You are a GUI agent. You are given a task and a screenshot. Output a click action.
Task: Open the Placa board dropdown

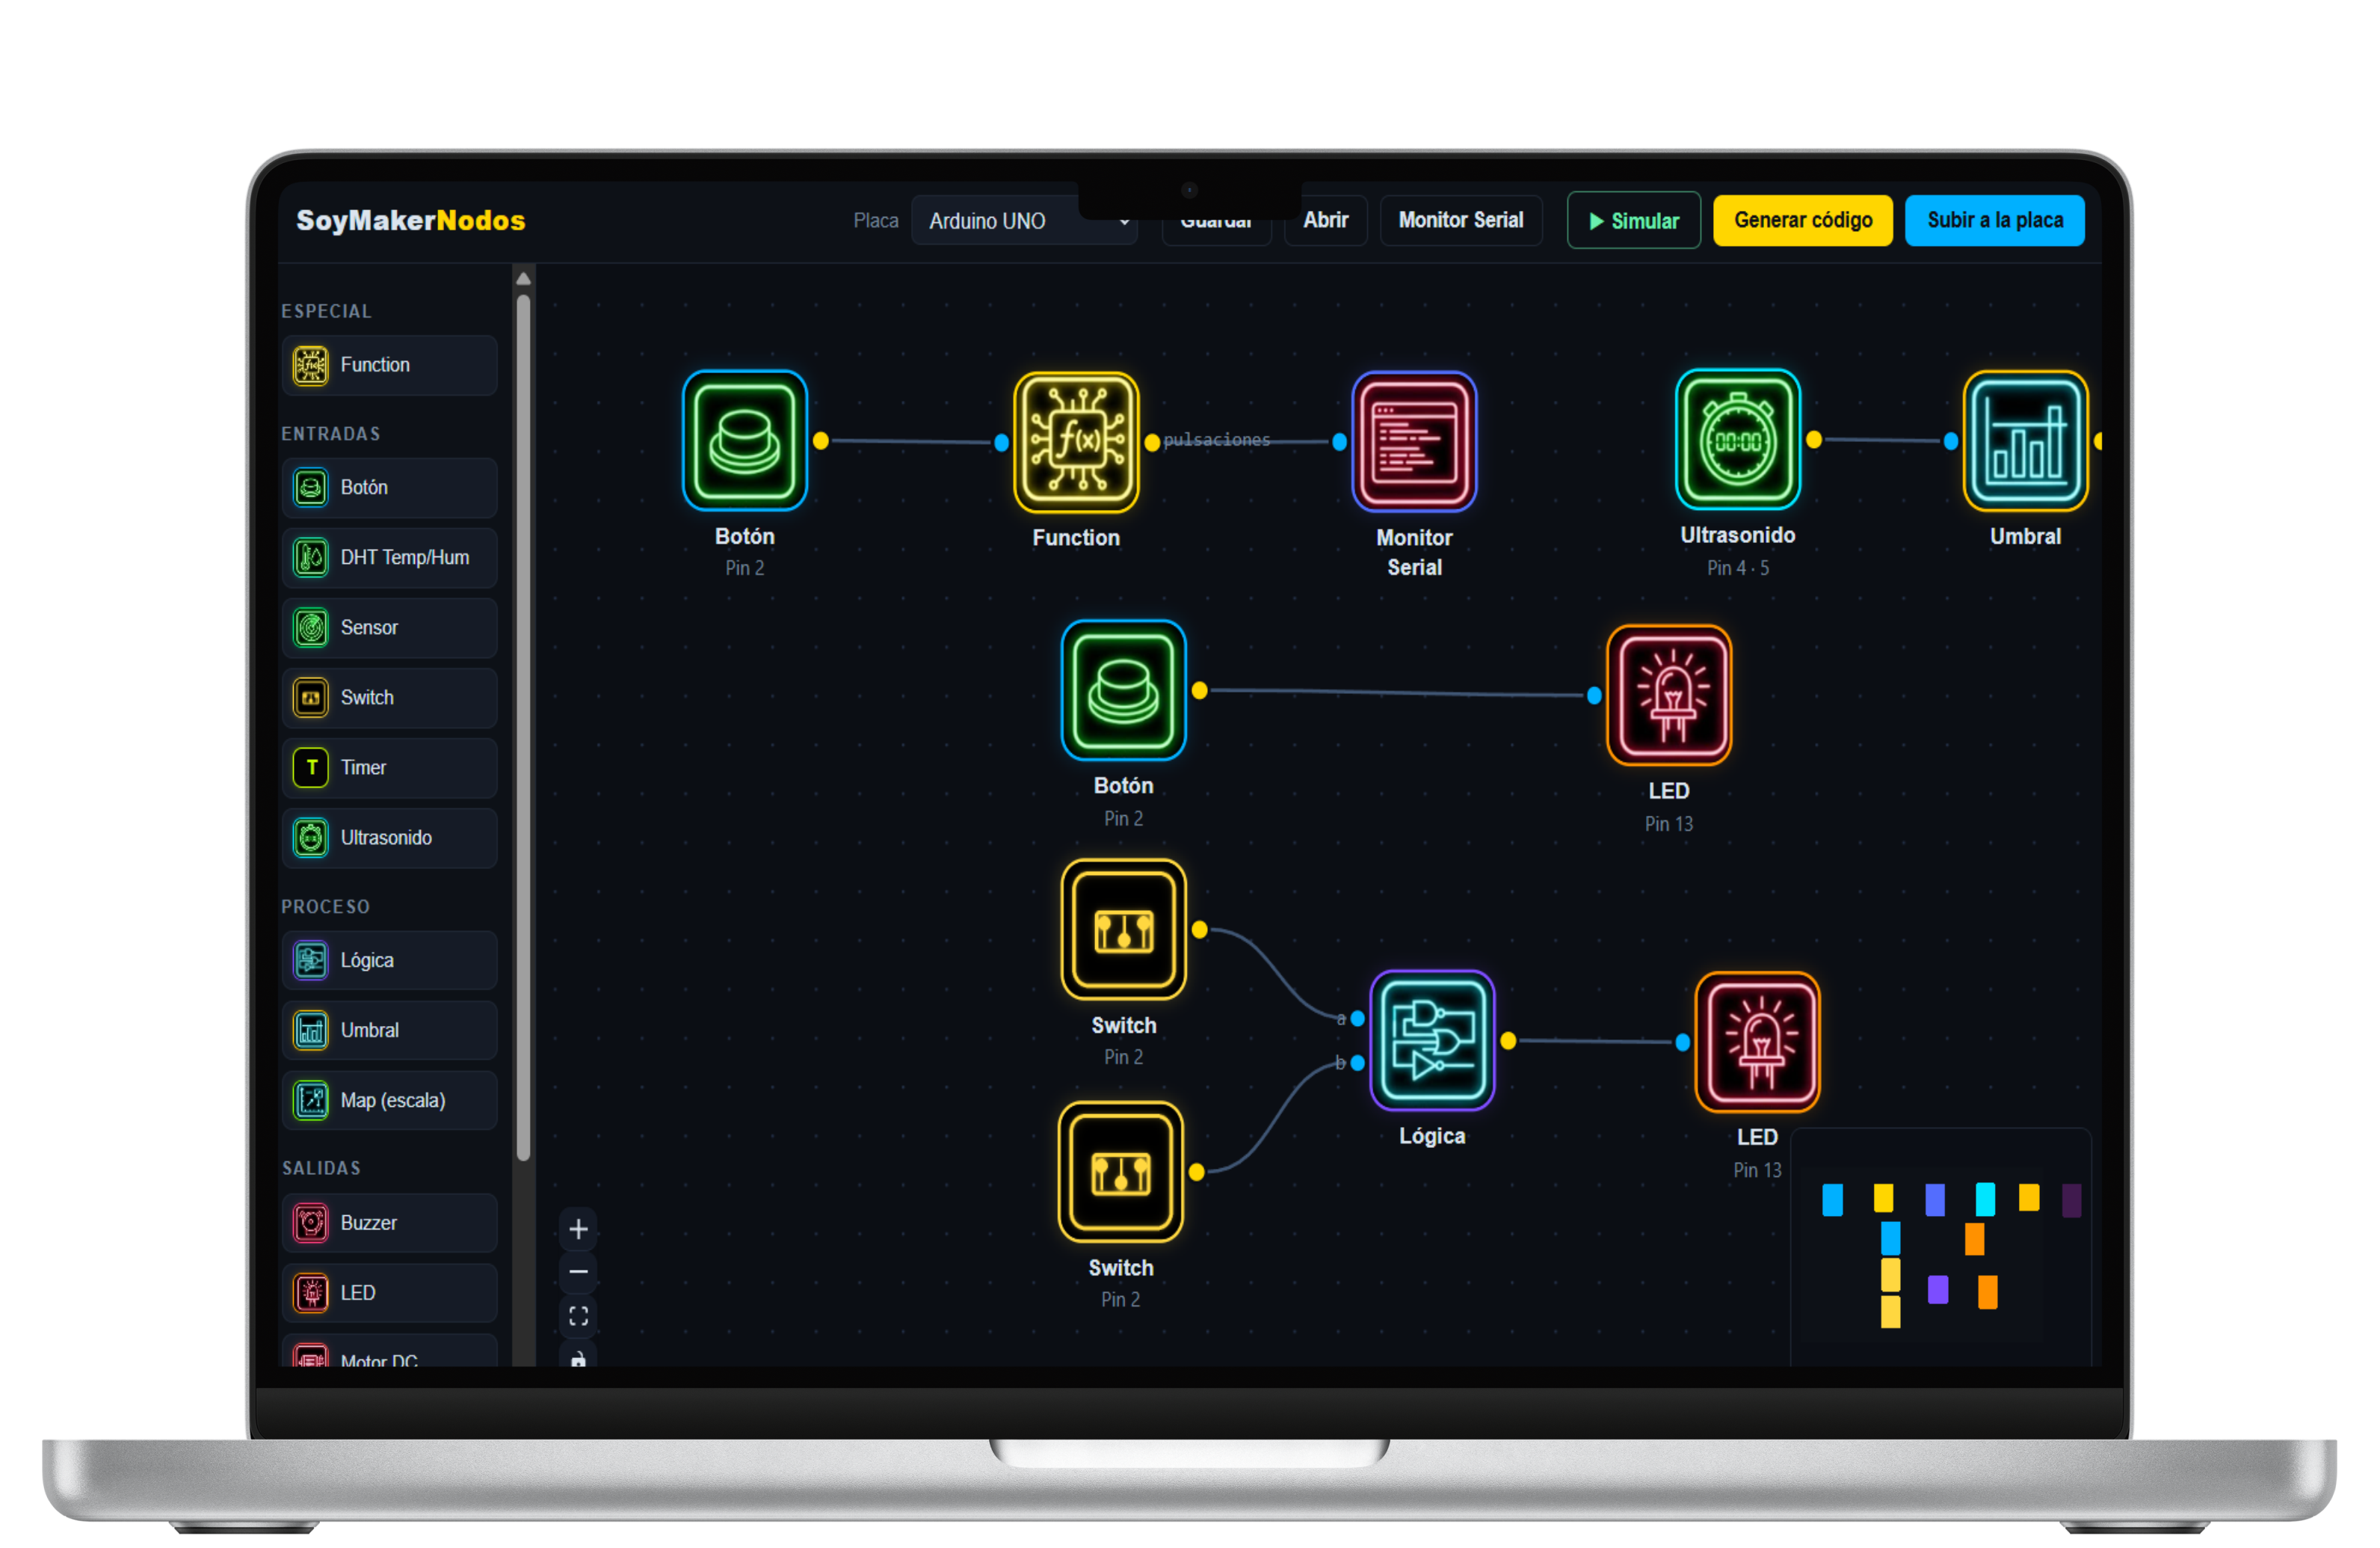click(1024, 221)
